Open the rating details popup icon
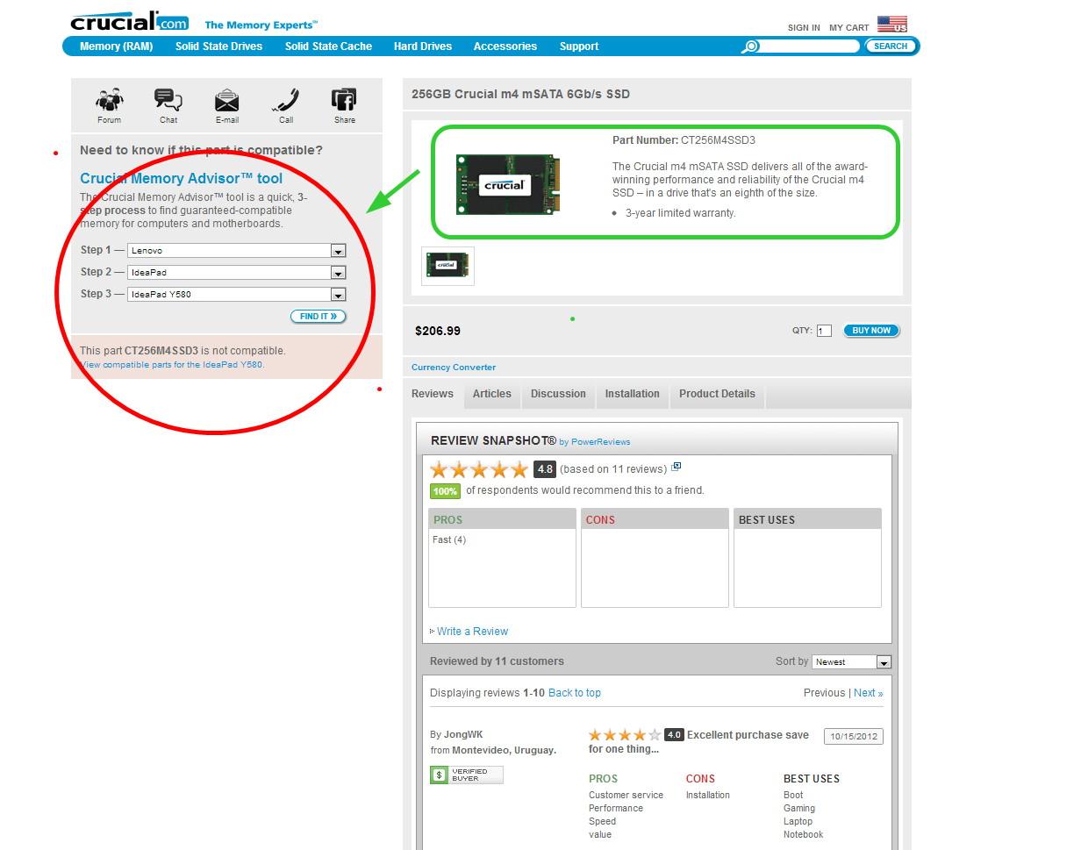This screenshot has height=850, width=1081. click(676, 467)
